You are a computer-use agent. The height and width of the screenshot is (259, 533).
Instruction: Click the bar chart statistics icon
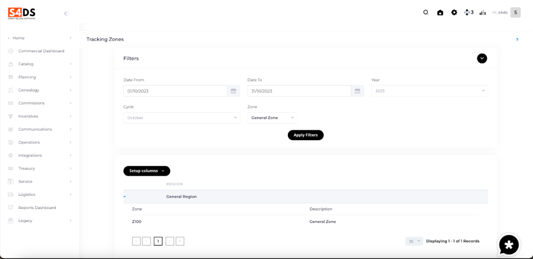click(483, 13)
